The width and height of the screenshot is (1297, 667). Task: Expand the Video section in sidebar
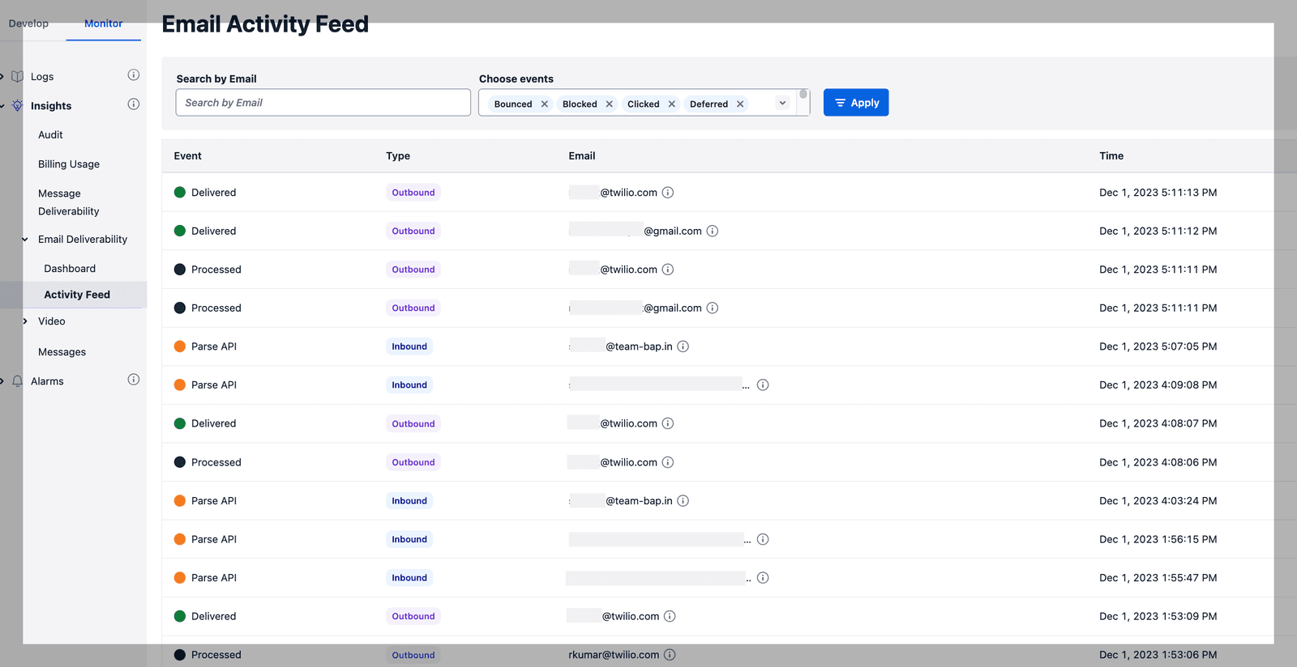[25, 321]
